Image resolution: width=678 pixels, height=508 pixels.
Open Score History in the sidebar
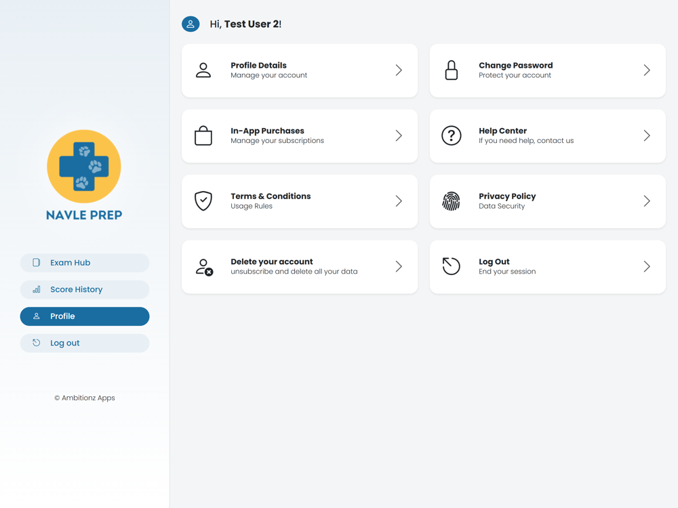[x=85, y=289]
